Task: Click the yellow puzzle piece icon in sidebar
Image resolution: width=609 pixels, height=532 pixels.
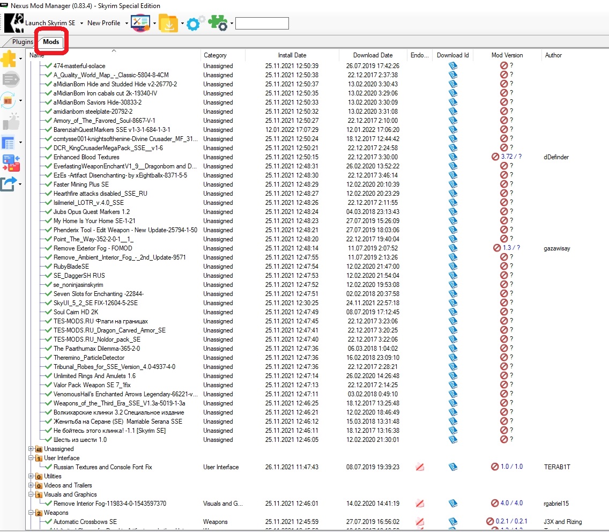Action: click(x=9, y=58)
